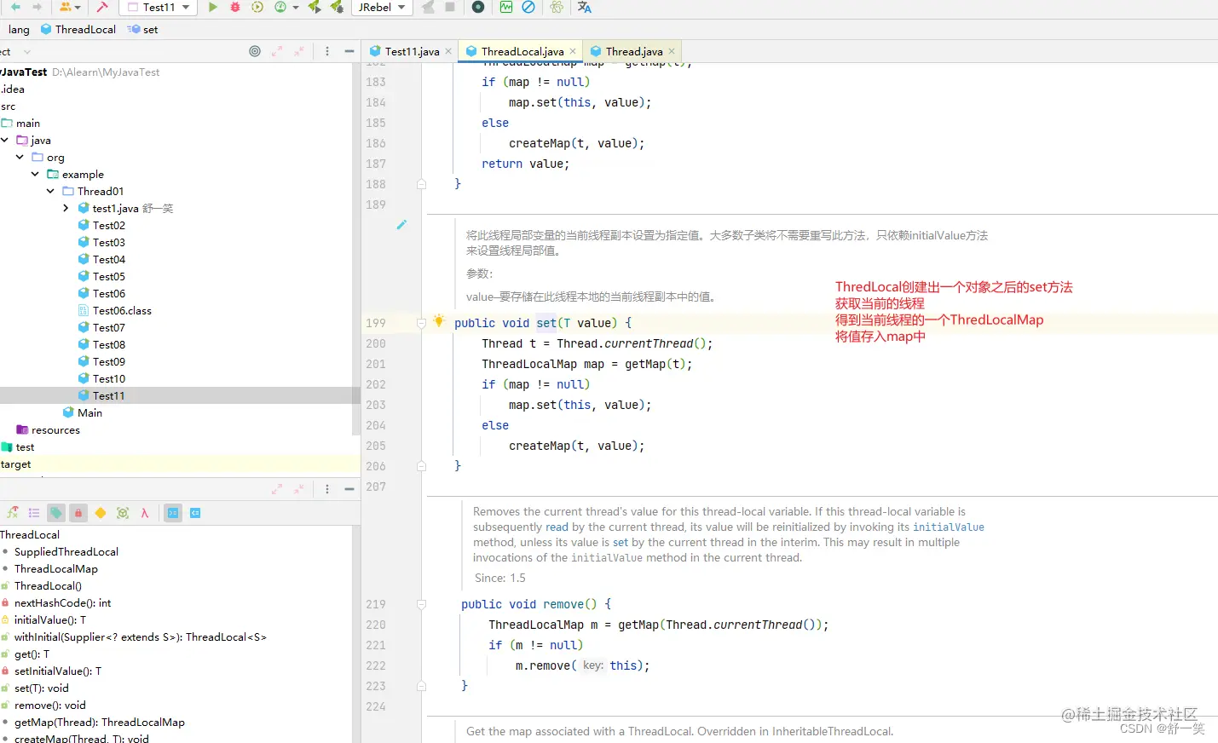Image resolution: width=1218 pixels, height=743 pixels.
Task: Click the Debug bug icon
Action: tap(235, 7)
